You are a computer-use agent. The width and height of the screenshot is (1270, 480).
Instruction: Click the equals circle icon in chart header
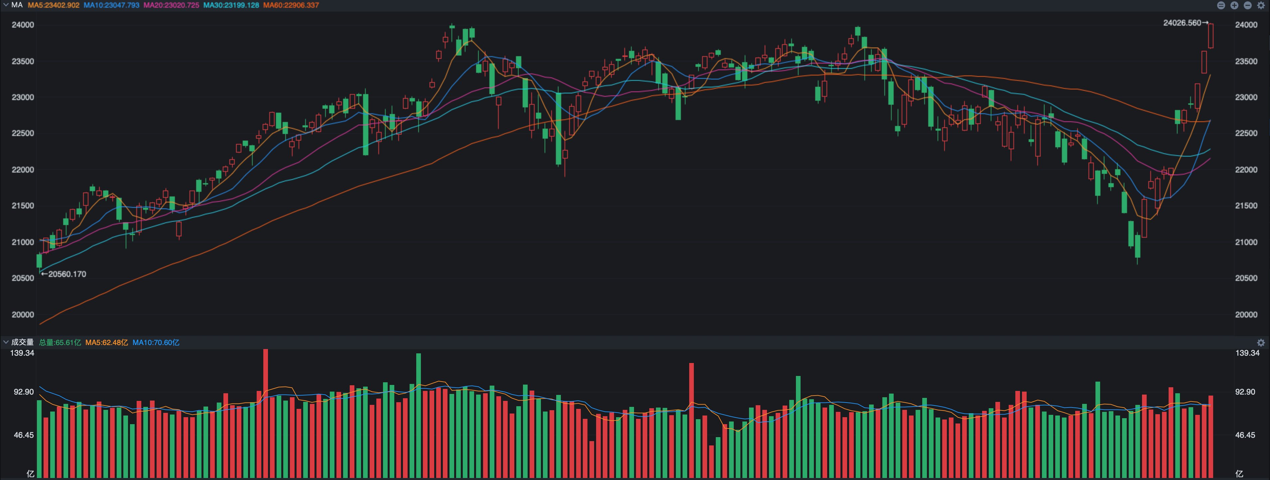point(1221,5)
